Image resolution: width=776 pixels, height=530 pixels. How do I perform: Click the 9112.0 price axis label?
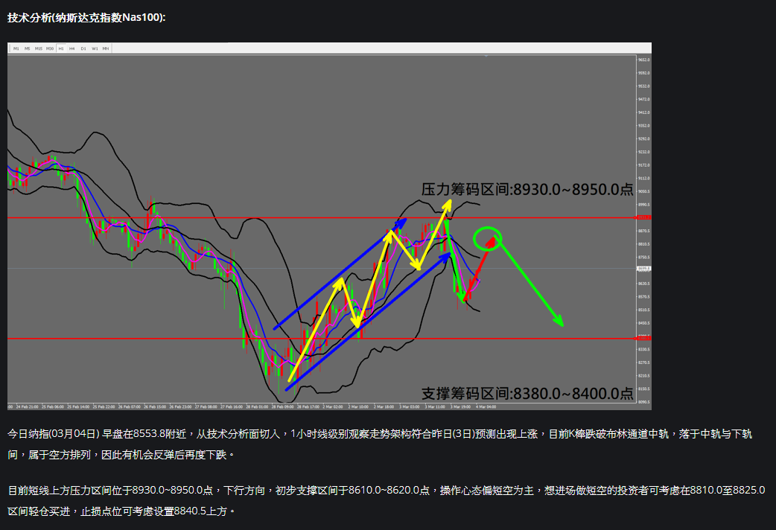click(644, 178)
